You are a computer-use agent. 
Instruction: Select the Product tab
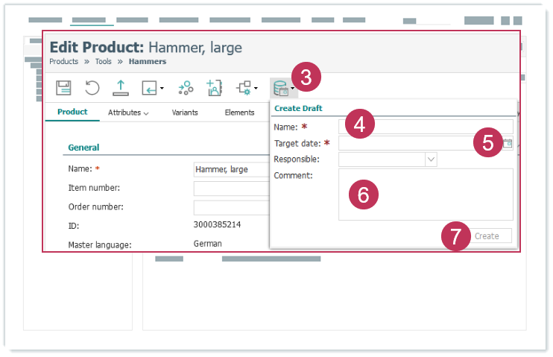click(x=72, y=113)
